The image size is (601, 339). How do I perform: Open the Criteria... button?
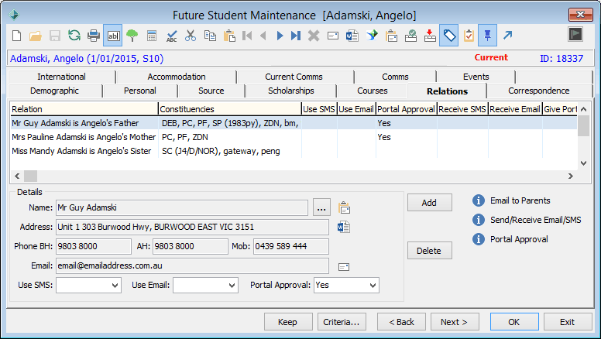coord(342,322)
